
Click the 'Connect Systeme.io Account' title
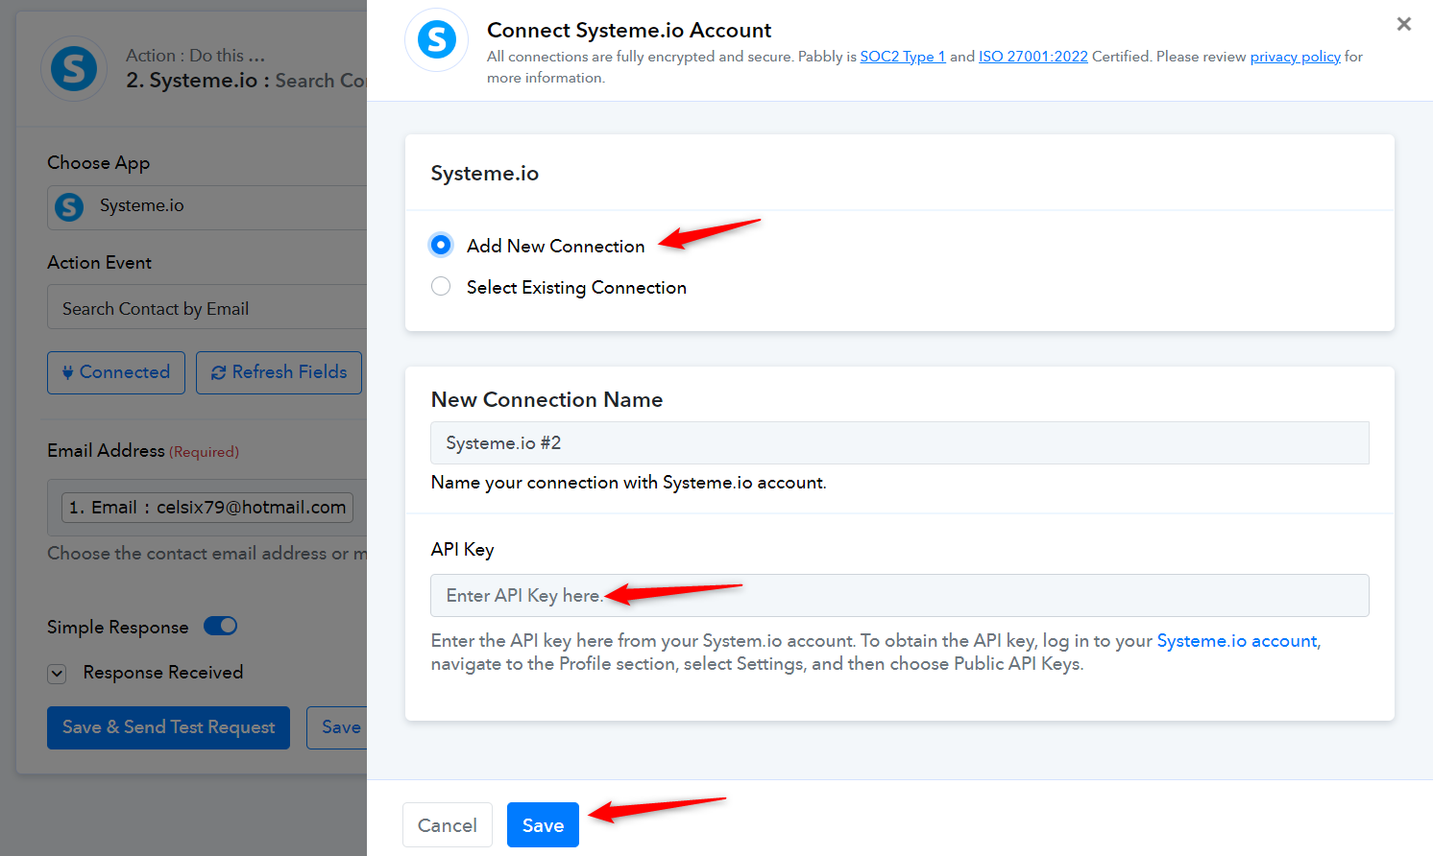(x=629, y=31)
